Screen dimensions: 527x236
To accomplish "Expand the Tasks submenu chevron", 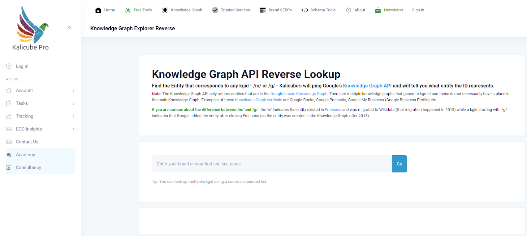I will click(x=73, y=104).
